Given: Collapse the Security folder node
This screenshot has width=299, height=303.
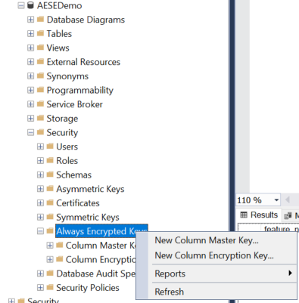Looking at the screenshot, I should pos(30,132).
